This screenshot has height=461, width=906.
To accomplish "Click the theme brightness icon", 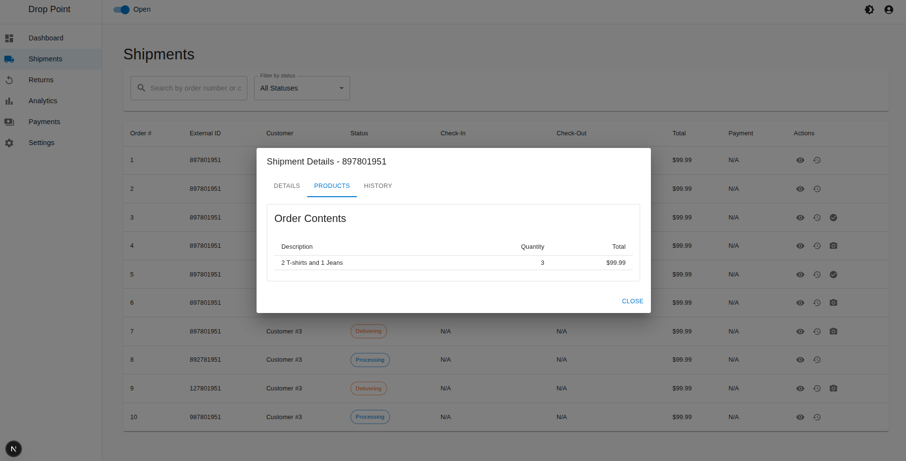I will (869, 10).
